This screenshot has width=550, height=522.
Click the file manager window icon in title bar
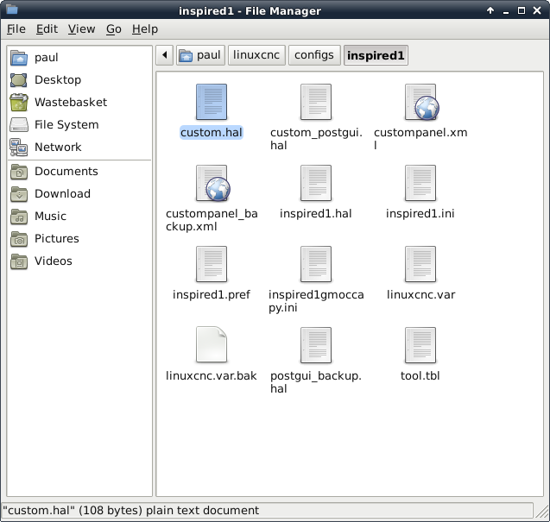coord(12,9)
